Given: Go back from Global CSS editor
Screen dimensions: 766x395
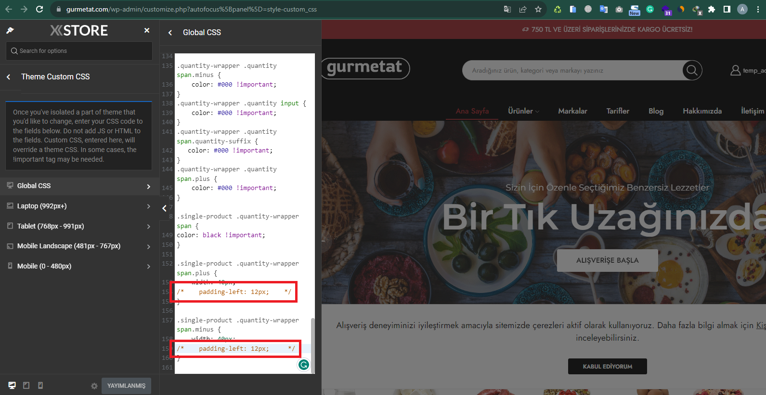Looking at the screenshot, I should tap(170, 33).
